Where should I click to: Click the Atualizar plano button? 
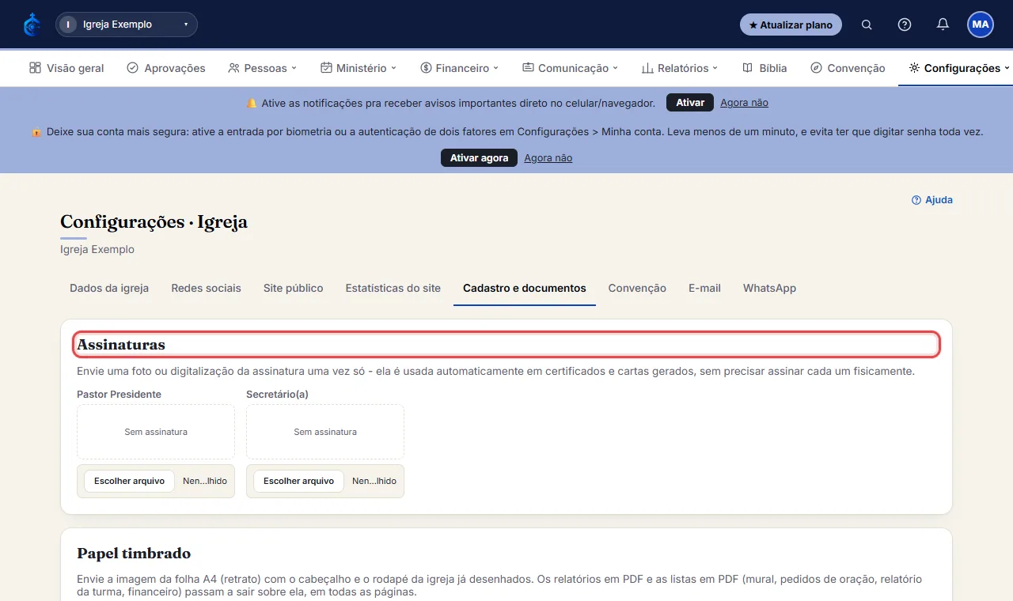click(791, 25)
